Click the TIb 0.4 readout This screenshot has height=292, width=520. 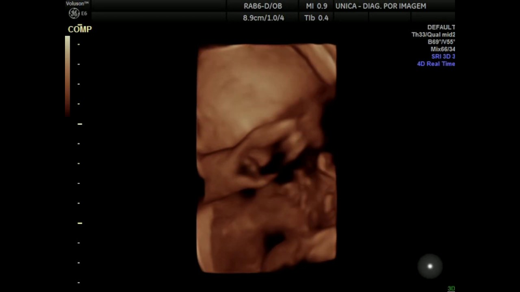pyautogui.click(x=316, y=18)
